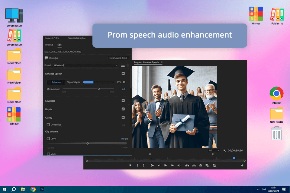Click the Save preset download icon
This screenshot has height=193, width=290.
[x=123, y=65]
